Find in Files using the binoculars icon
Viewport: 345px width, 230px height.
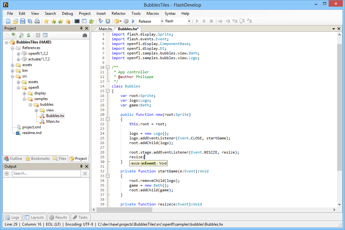click(x=85, y=35)
